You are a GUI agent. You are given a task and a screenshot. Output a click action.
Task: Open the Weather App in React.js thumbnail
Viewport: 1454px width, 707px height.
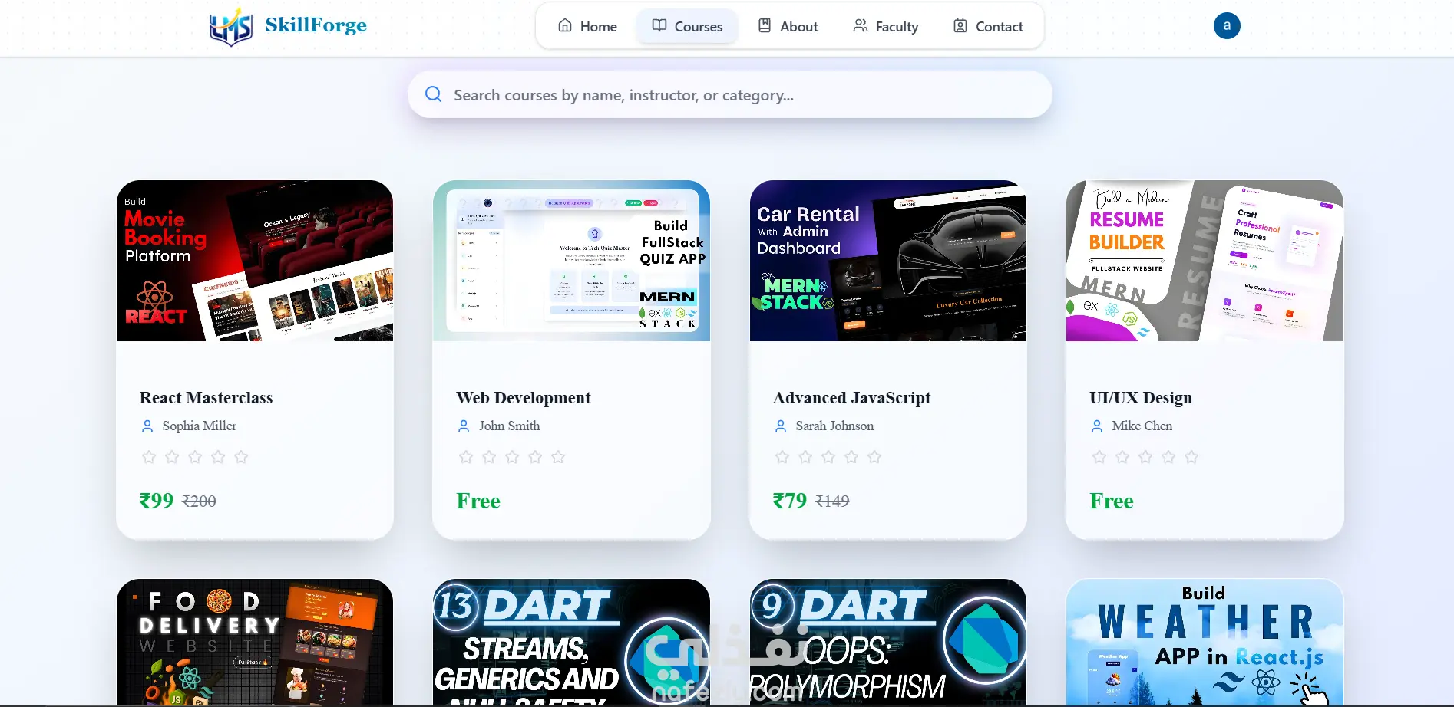click(x=1205, y=643)
